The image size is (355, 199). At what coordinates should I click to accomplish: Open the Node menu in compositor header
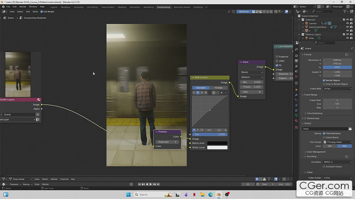pos(35,12)
